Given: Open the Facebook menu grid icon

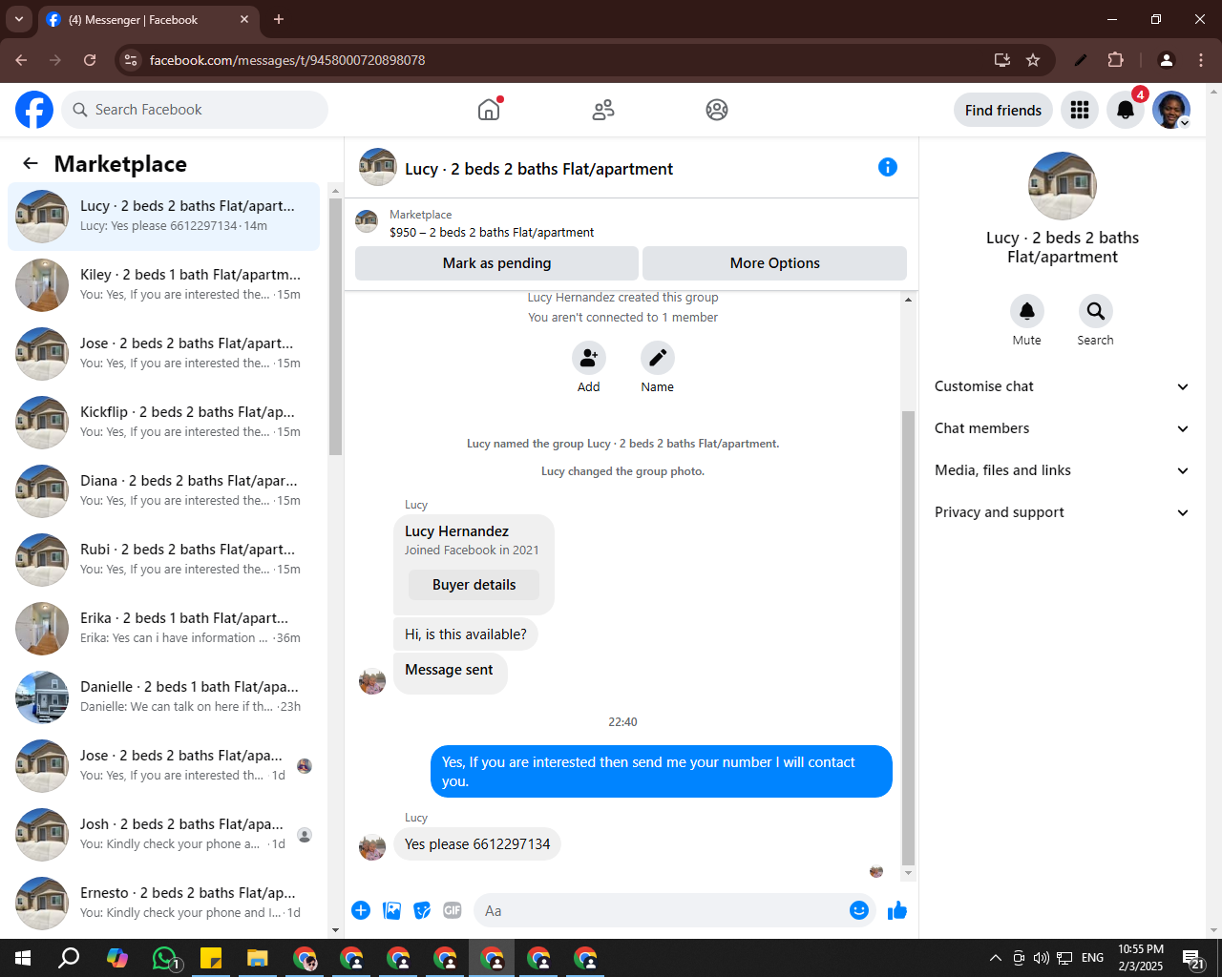Looking at the screenshot, I should tap(1080, 110).
